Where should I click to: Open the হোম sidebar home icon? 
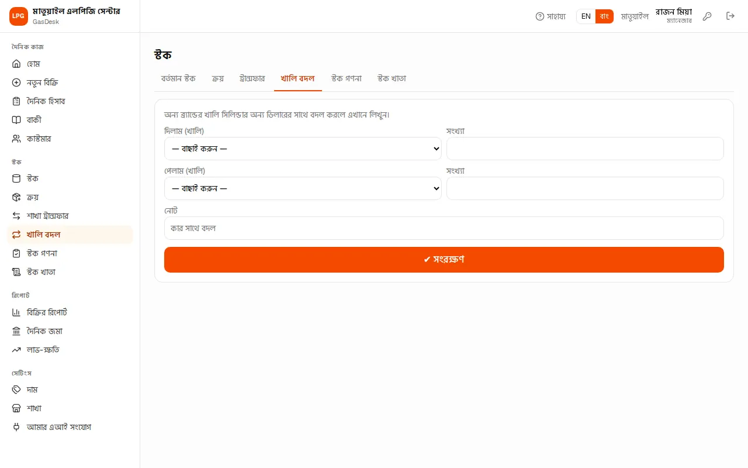tap(16, 64)
